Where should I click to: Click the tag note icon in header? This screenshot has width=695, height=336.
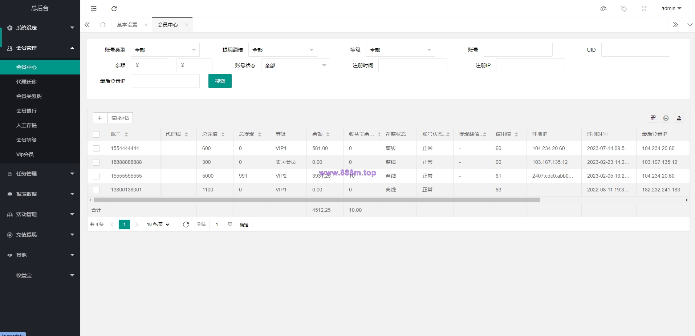click(624, 9)
